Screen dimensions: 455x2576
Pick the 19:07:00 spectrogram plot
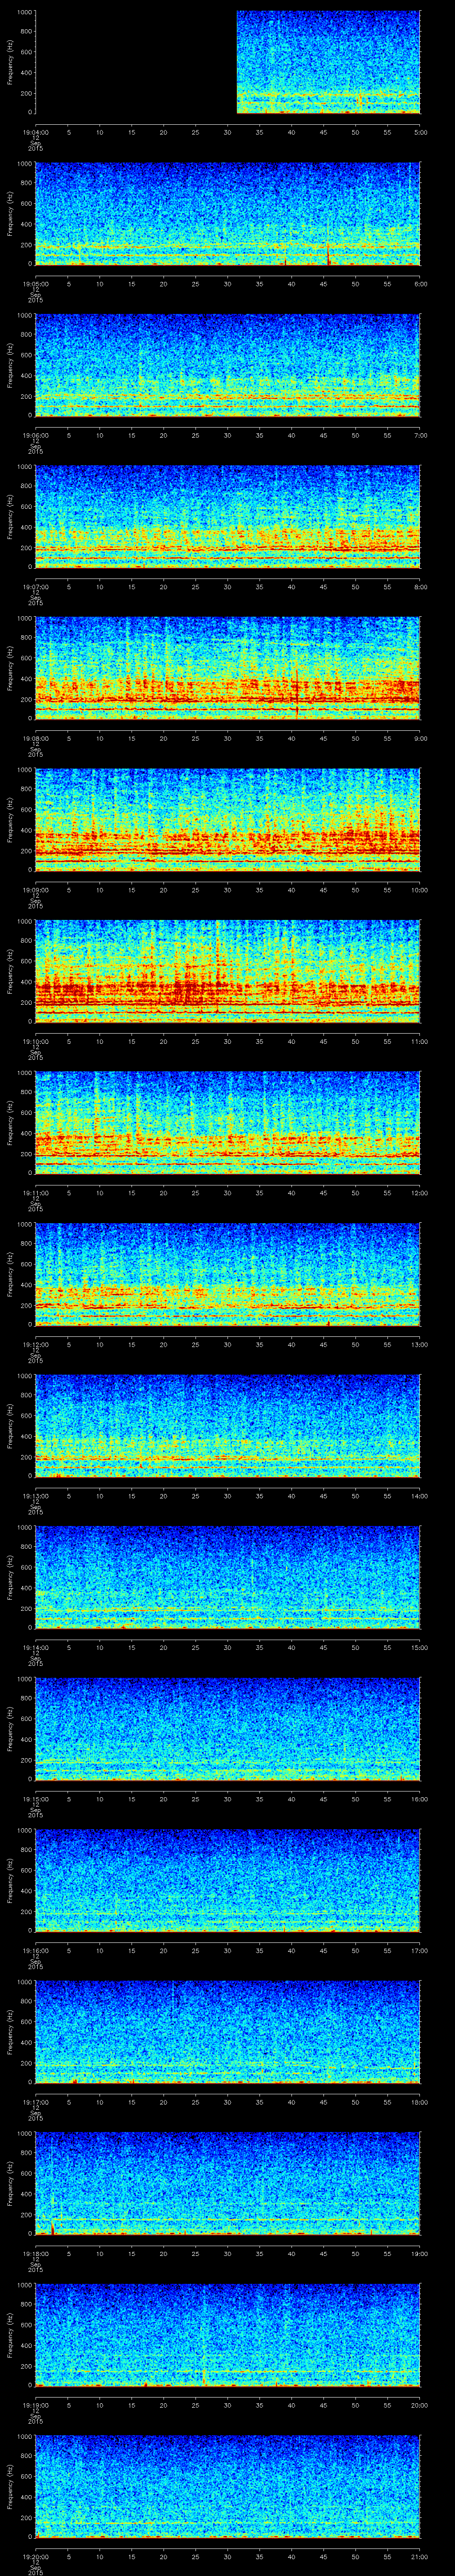pyautogui.click(x=228, y=517)
